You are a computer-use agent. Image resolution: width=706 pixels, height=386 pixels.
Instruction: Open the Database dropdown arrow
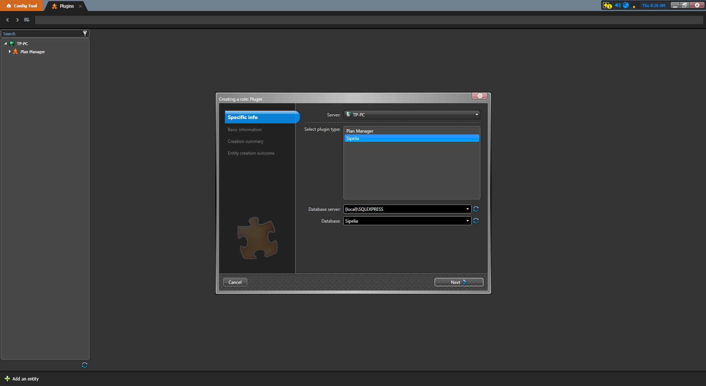pyautogui.click(x=467, y=221)
